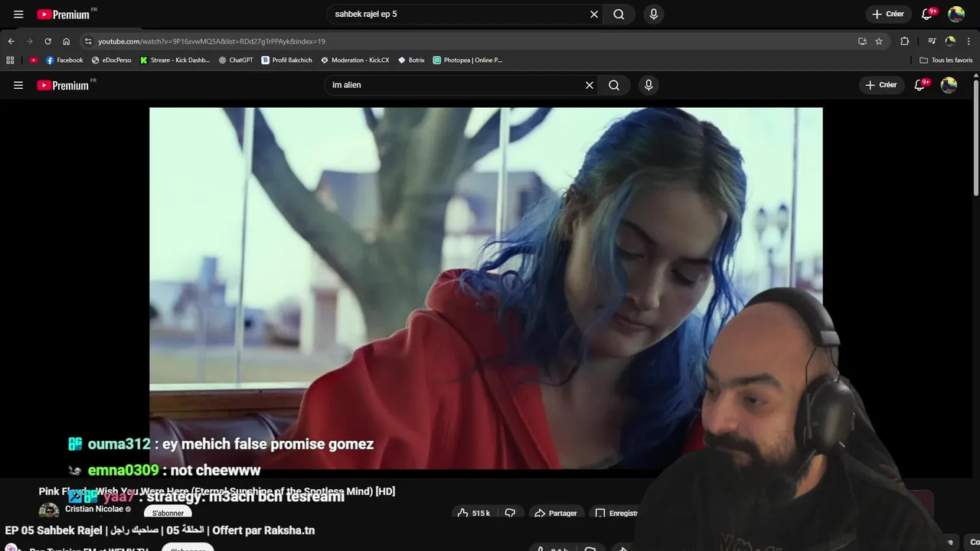The height and width of the screenshot is (551, 980).
Task: Open the Photopea bookmark
Action: pyautogui.click(x=468, y=60)
